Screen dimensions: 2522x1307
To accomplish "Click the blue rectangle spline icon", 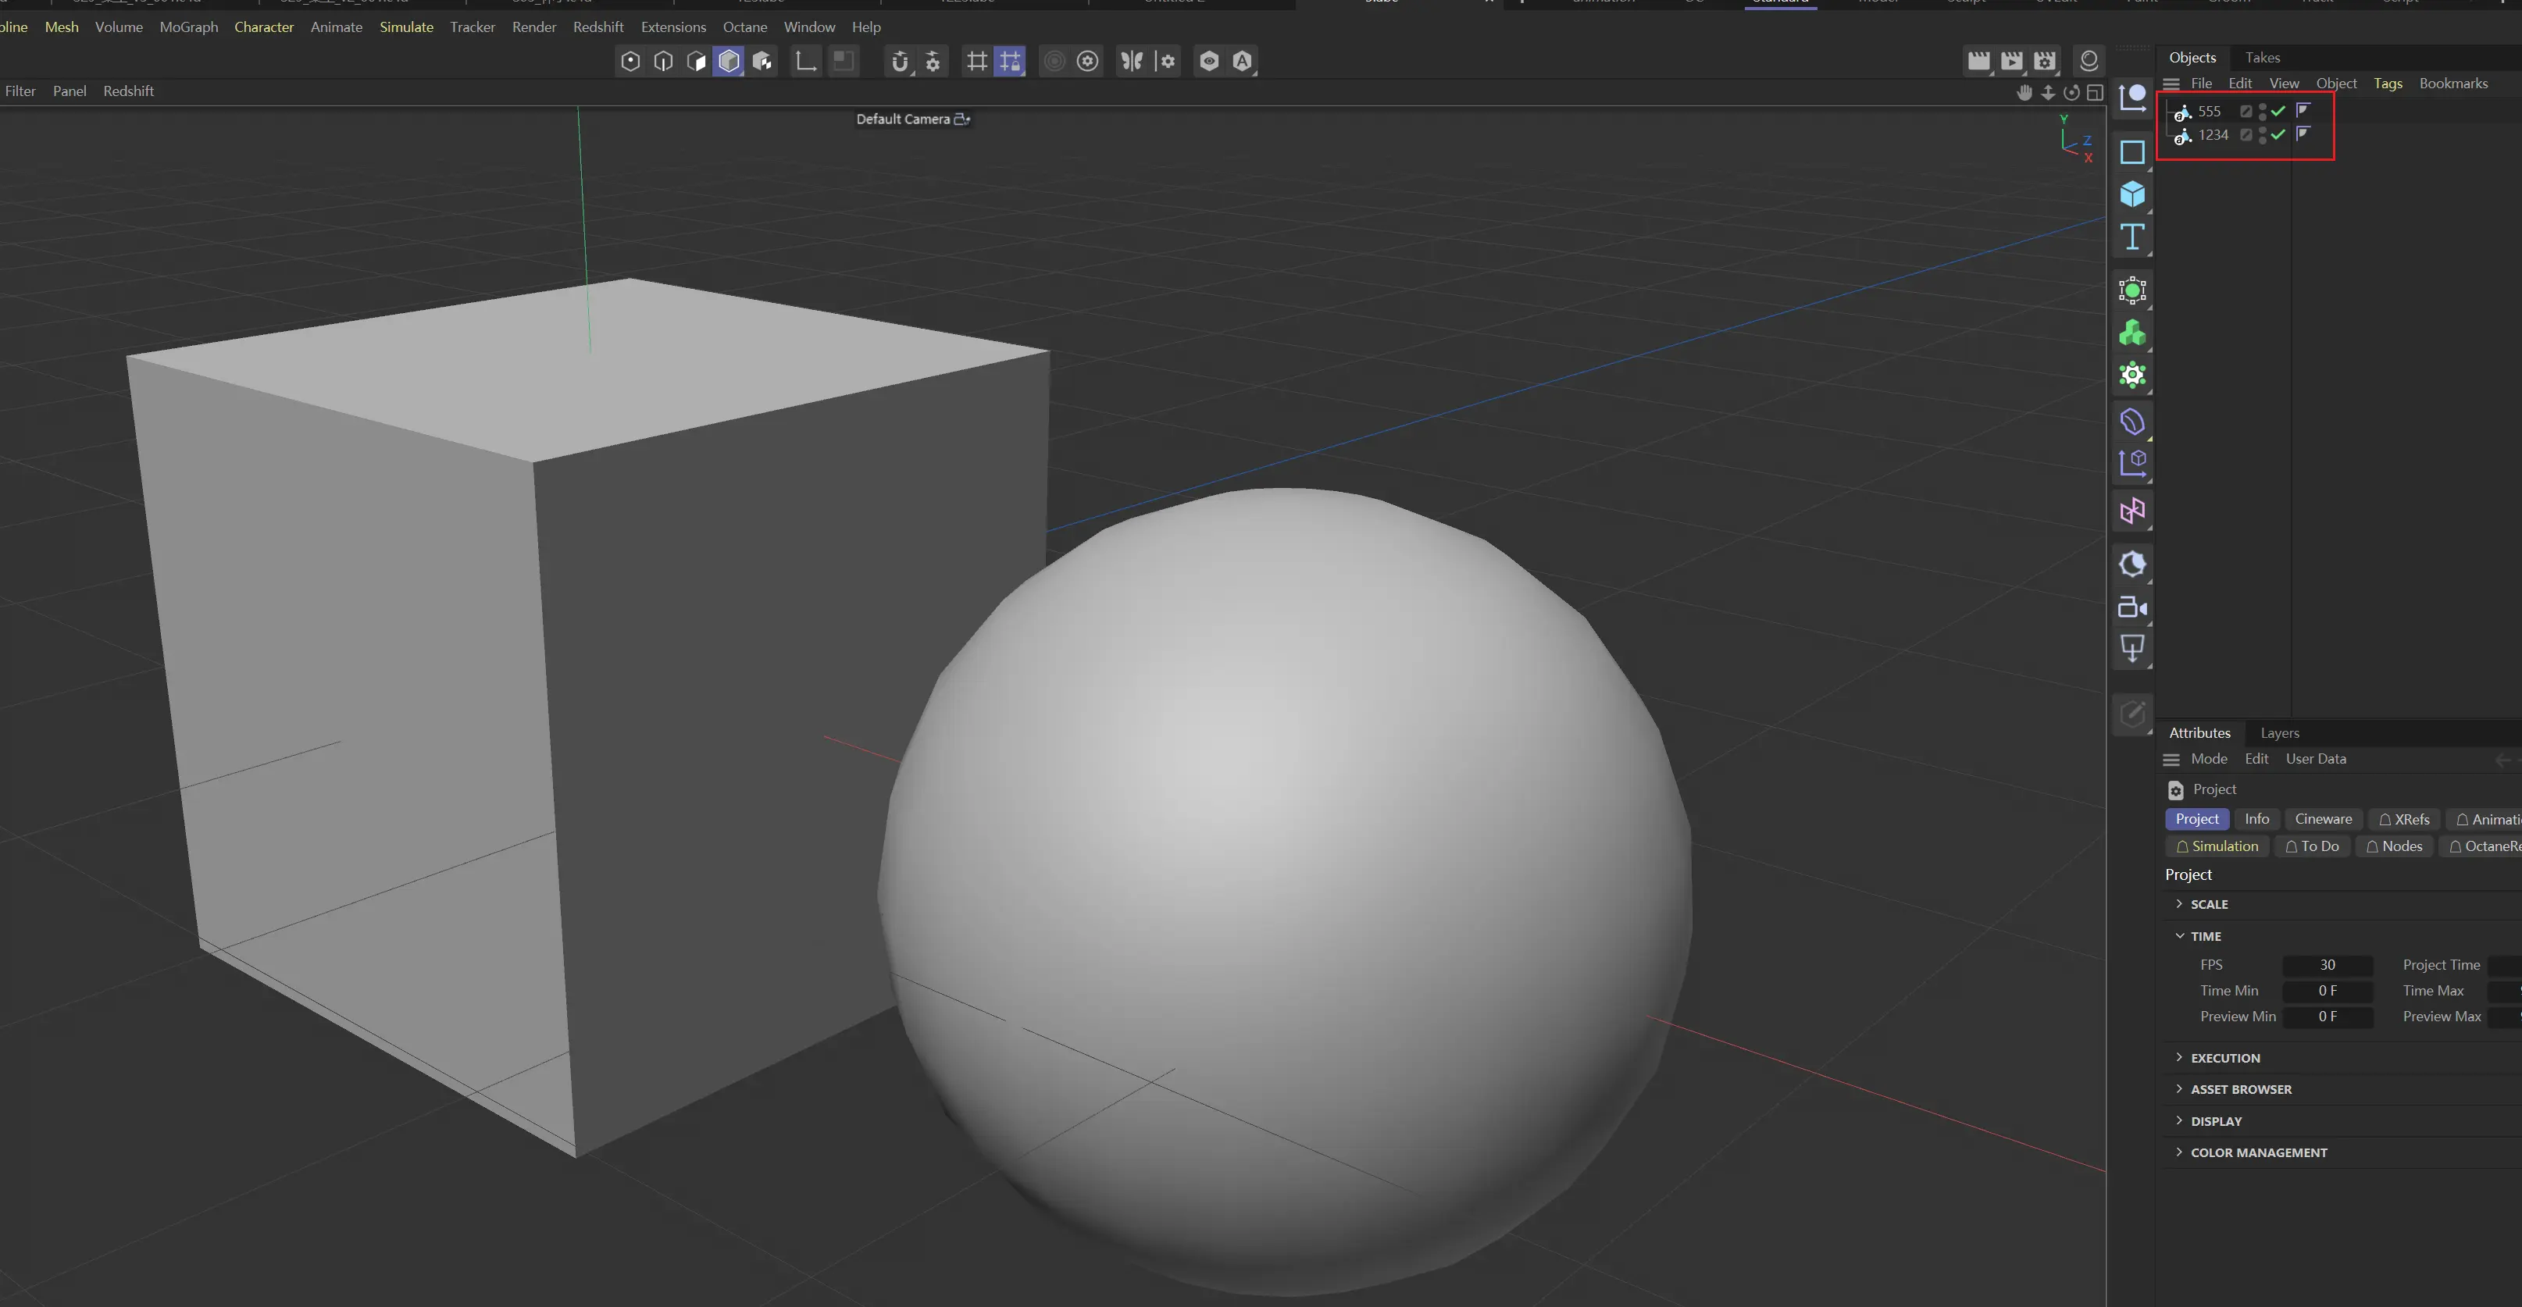I will pos(2132,153).
